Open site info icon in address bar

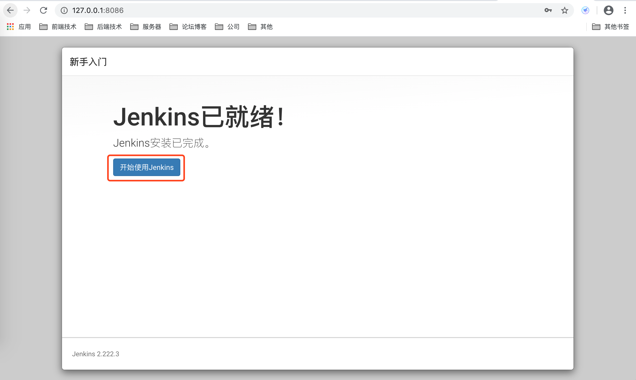click(x=64, y=10)
